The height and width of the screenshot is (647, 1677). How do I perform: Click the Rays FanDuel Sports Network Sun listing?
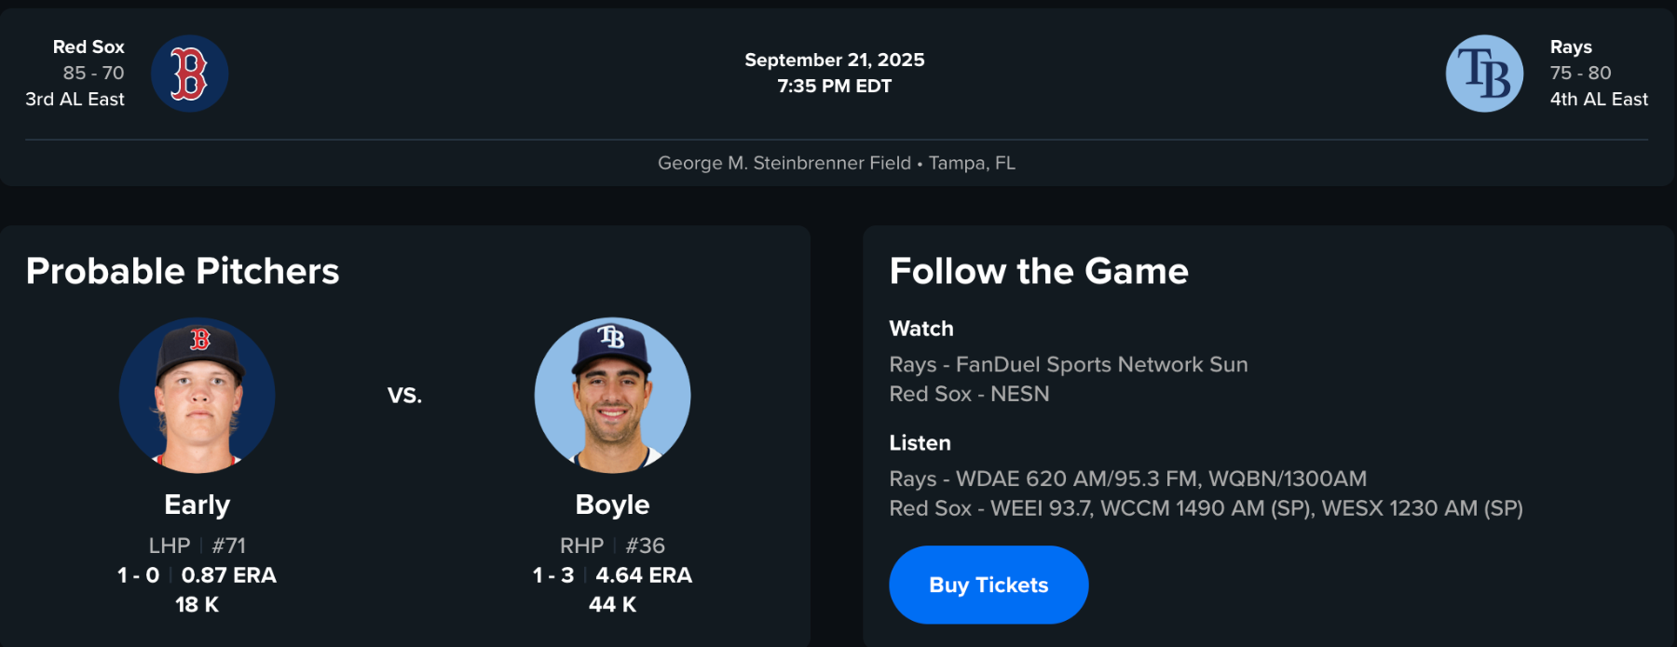point(1069,364)
